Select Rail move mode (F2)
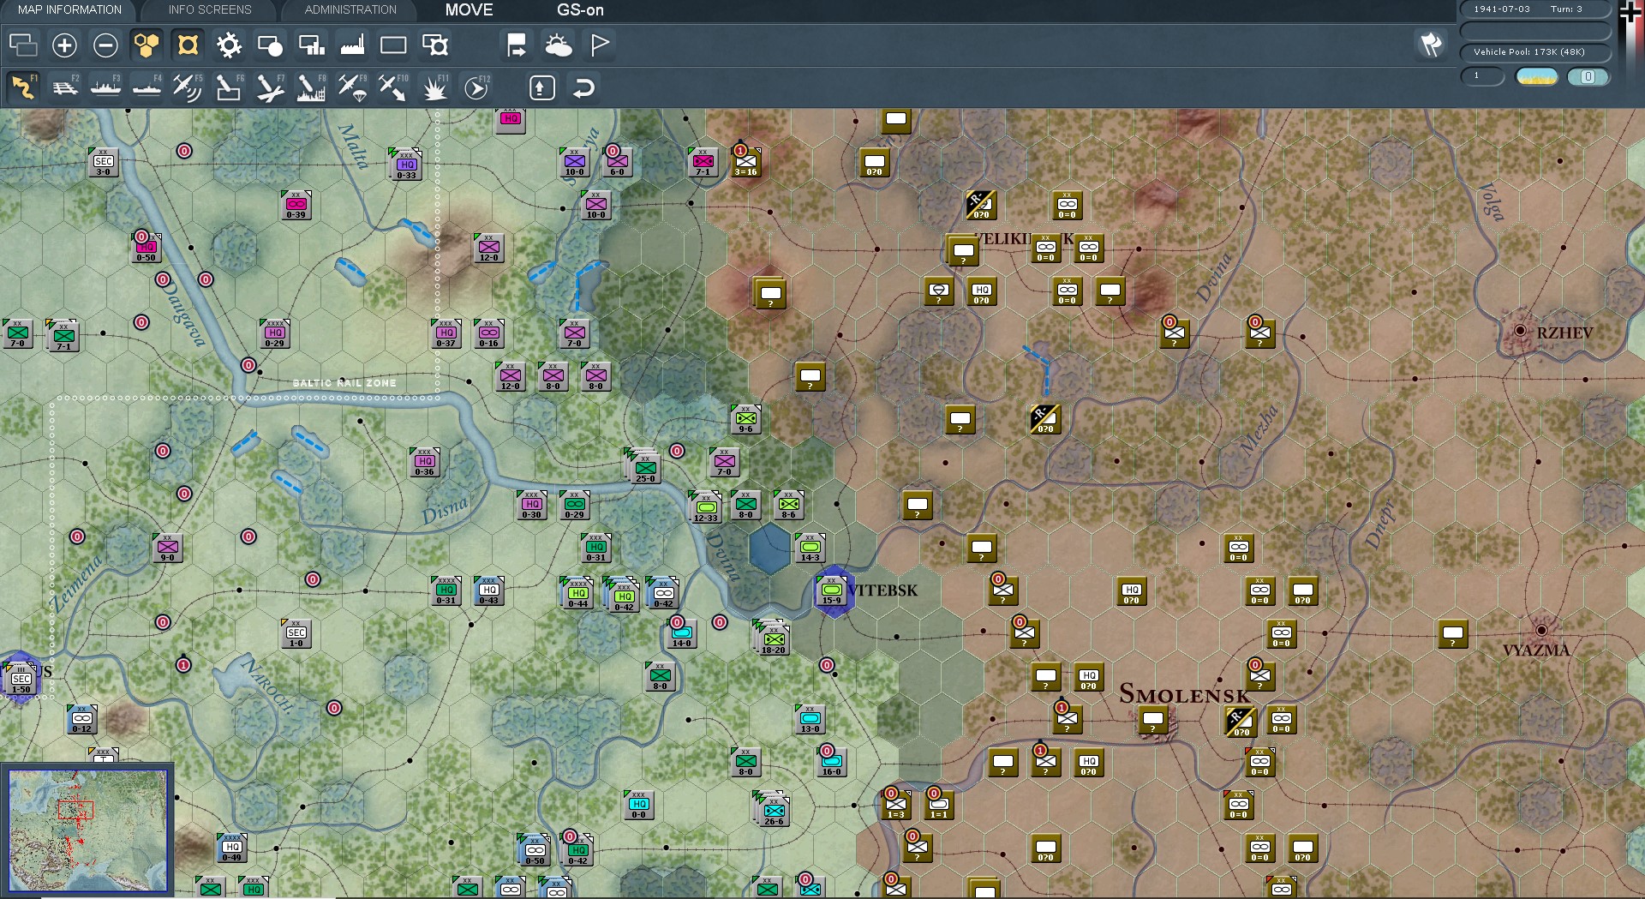The image size is (1645, 899). tap(64, 87)
